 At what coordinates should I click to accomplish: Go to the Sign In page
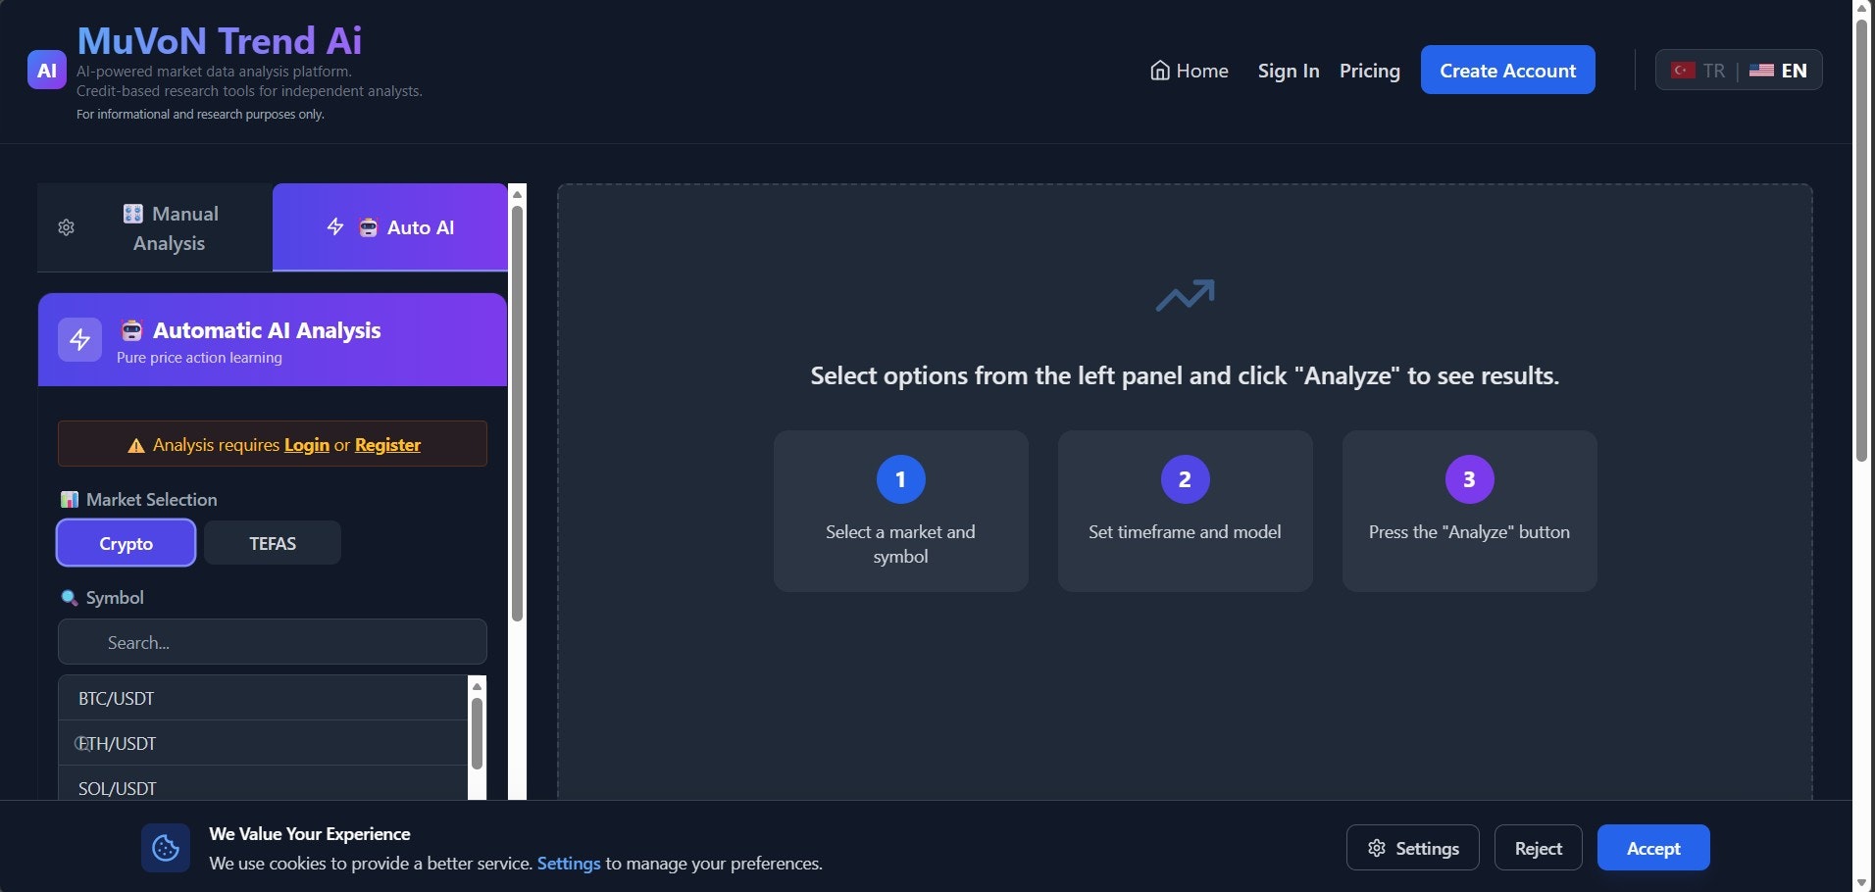pos(1289,71)
